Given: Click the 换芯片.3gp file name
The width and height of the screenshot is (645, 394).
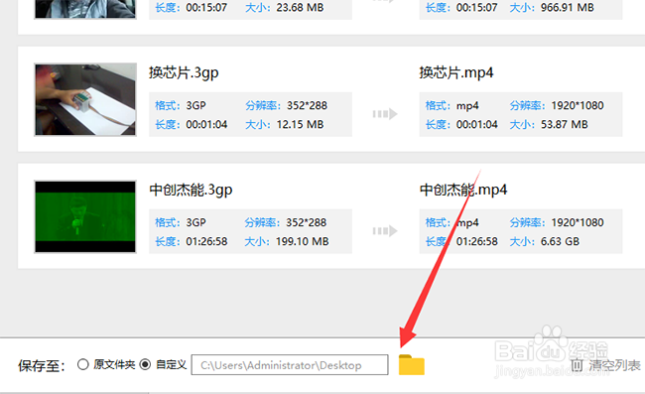Looking at the screenshot, I should pyautogui.click(x=184, y=72).
